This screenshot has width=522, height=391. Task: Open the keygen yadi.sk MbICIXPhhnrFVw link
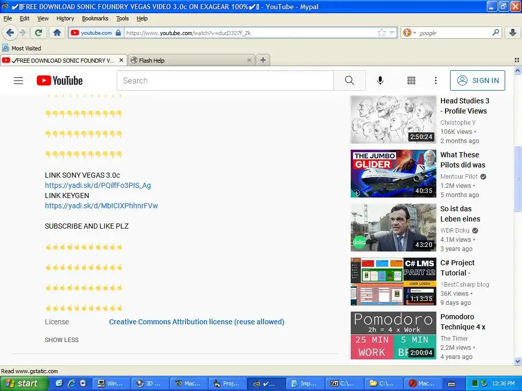point(101,206)
